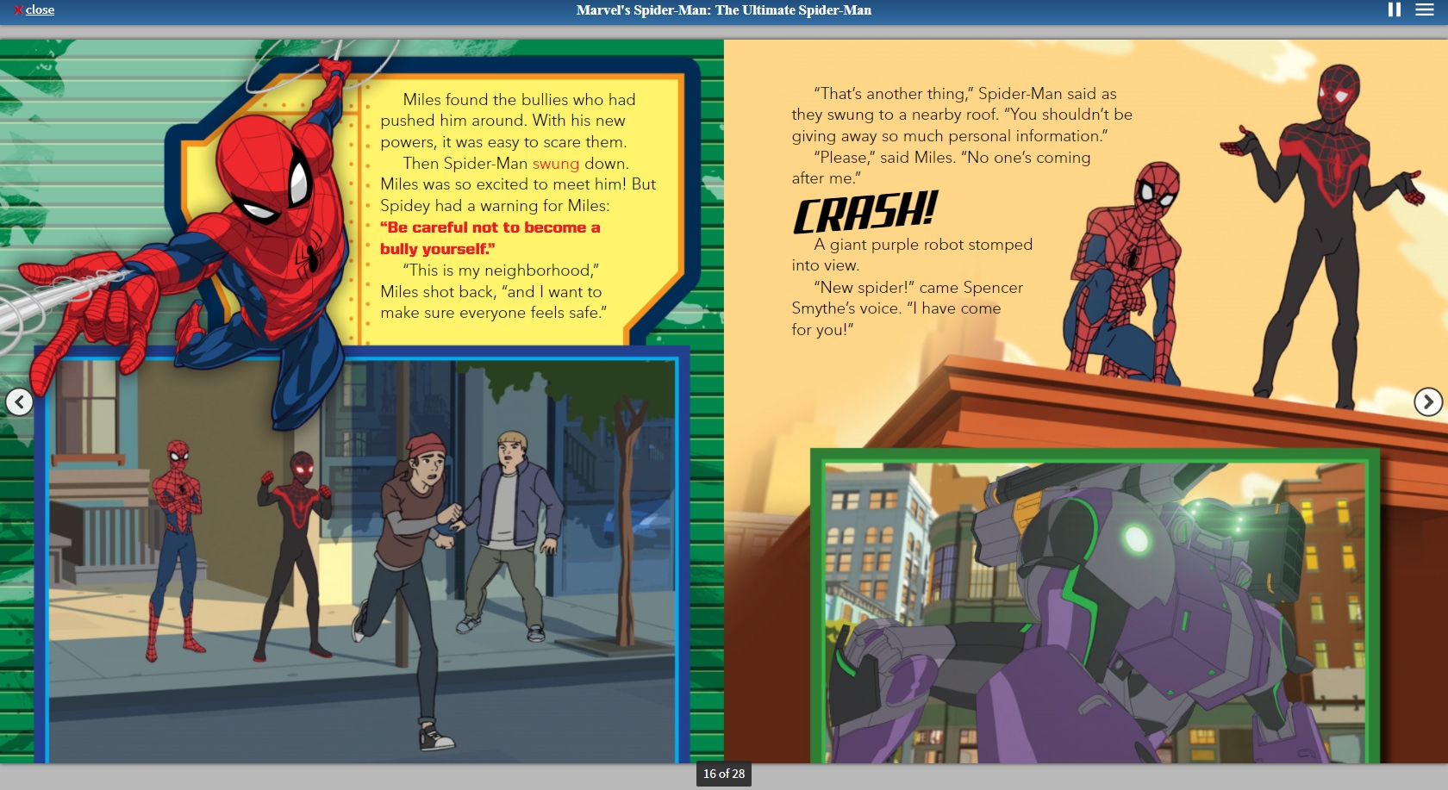Pause the read-along playback
Screen dimensions: 1448x790
coord(1394,9)
